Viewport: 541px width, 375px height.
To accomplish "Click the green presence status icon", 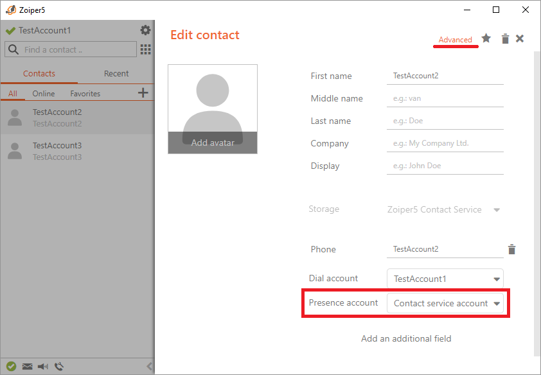I will pos(11,367).
